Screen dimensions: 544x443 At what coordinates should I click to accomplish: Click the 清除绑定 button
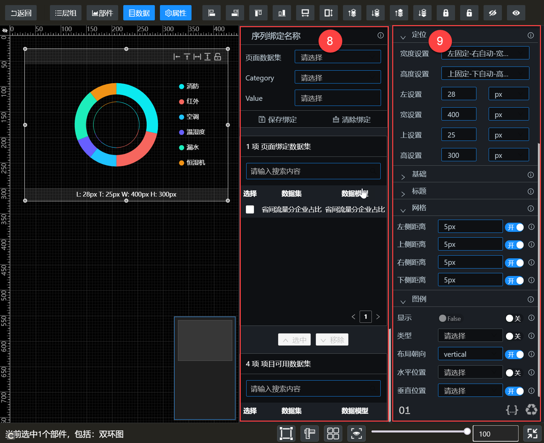(351, 119)
